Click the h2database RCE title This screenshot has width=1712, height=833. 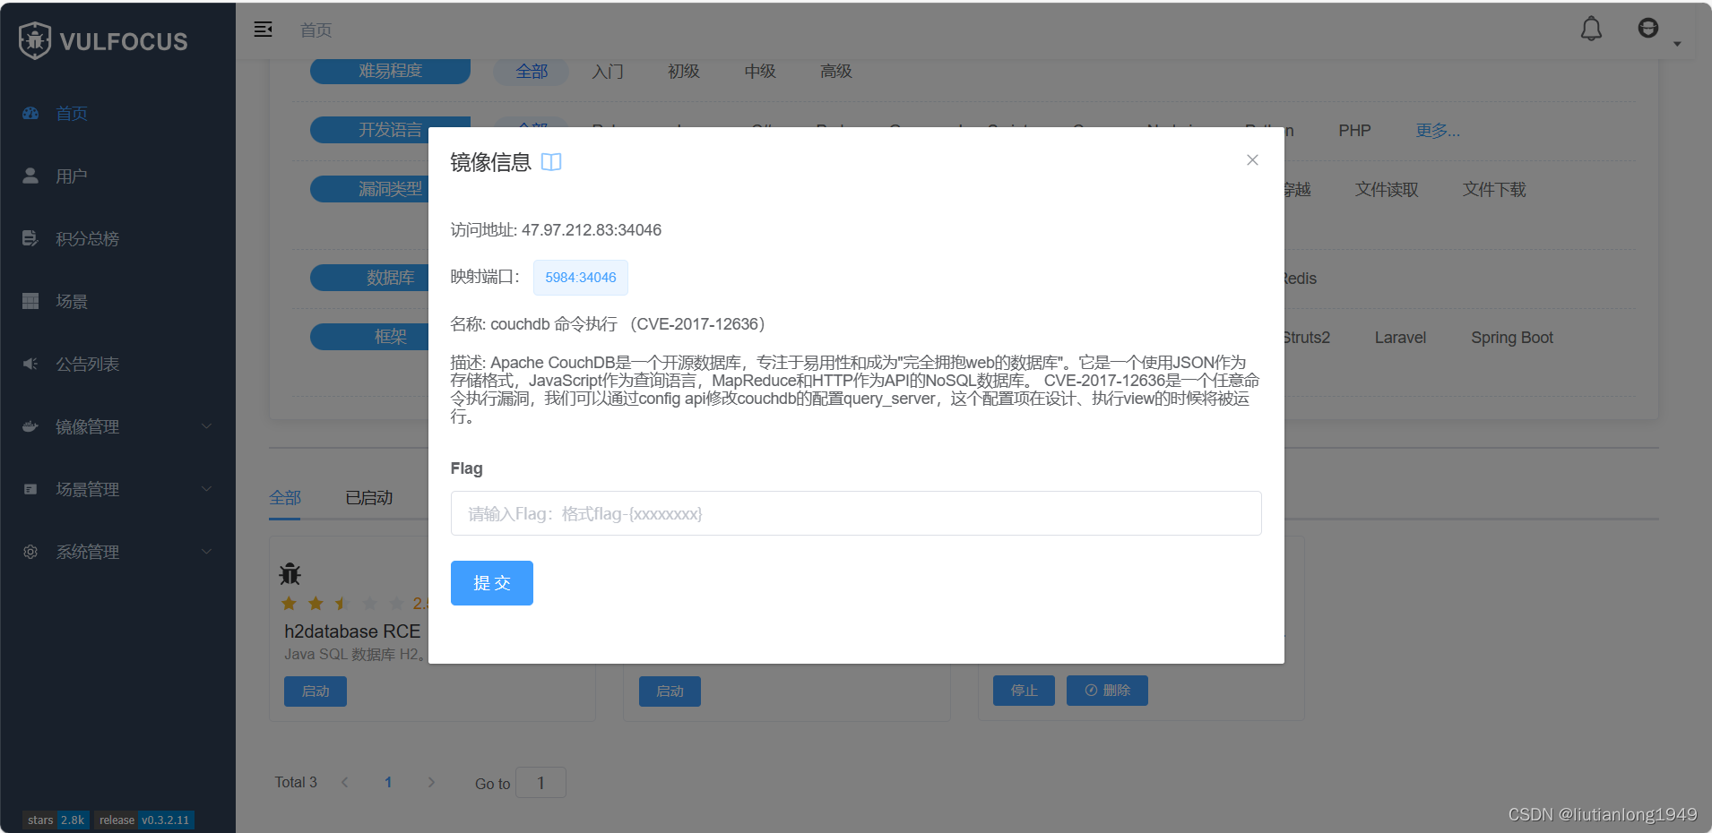pyautogui.click(x=352, y=631)
